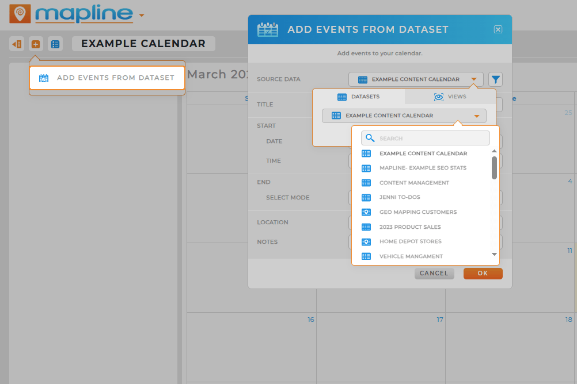Viewport: 577px width, 384px height.
Task: Click calendar day 17
Action: (440, 320)
